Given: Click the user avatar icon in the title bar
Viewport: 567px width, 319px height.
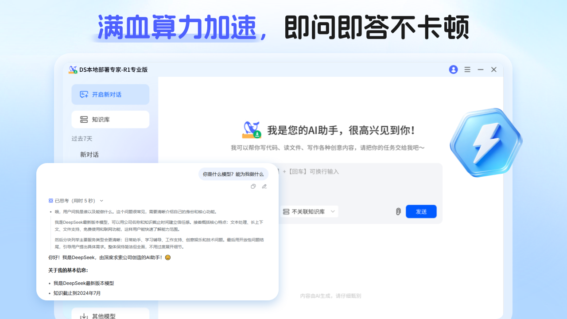Looking at the screenshot, I should (x=453, y=70).
